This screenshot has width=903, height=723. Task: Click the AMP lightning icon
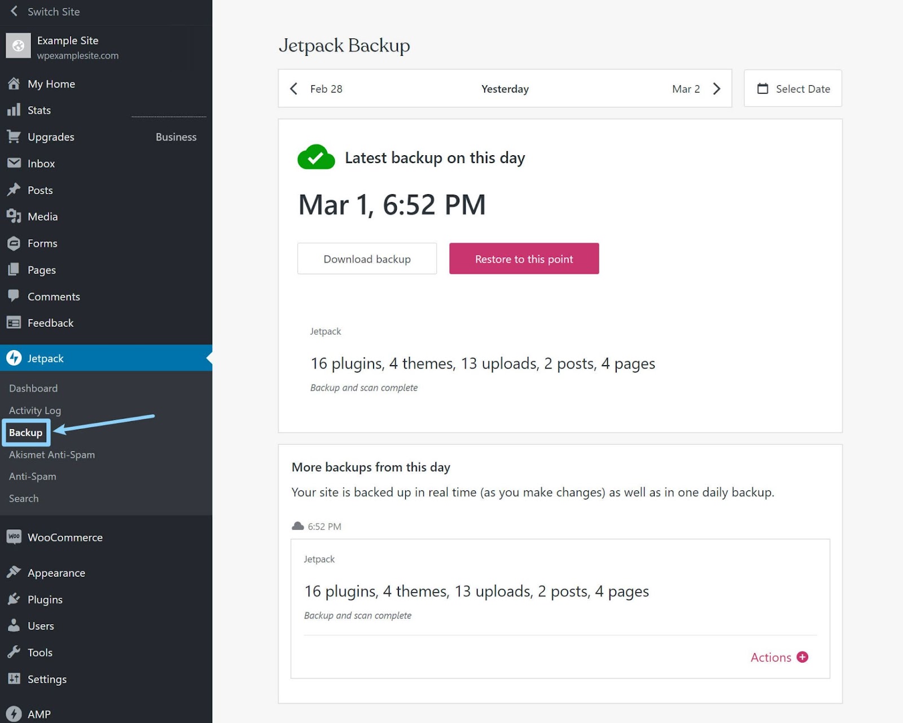click(x=14, y=714)
